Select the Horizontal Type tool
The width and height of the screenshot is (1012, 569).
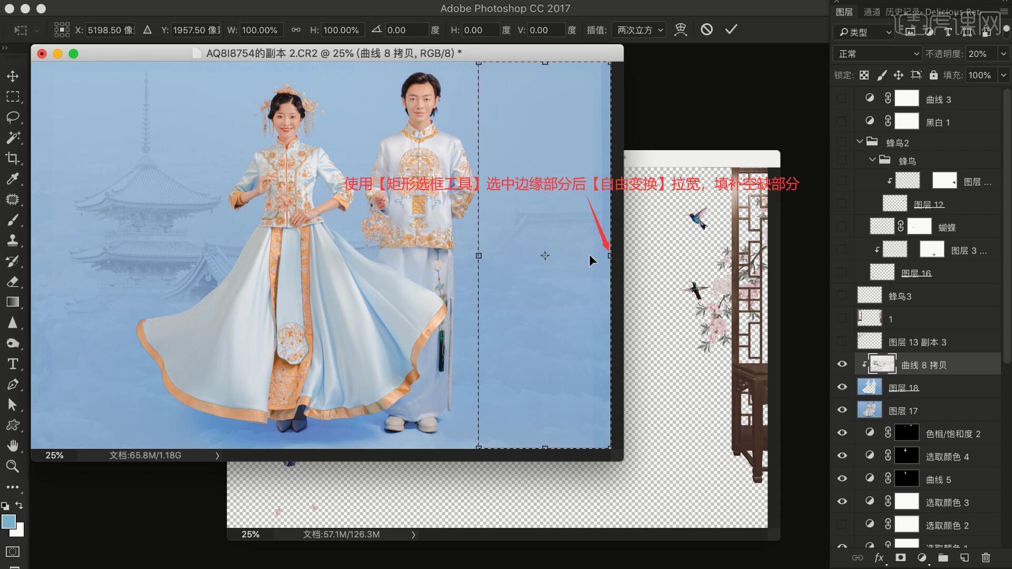pyautogui.click(x=13, y=364)
